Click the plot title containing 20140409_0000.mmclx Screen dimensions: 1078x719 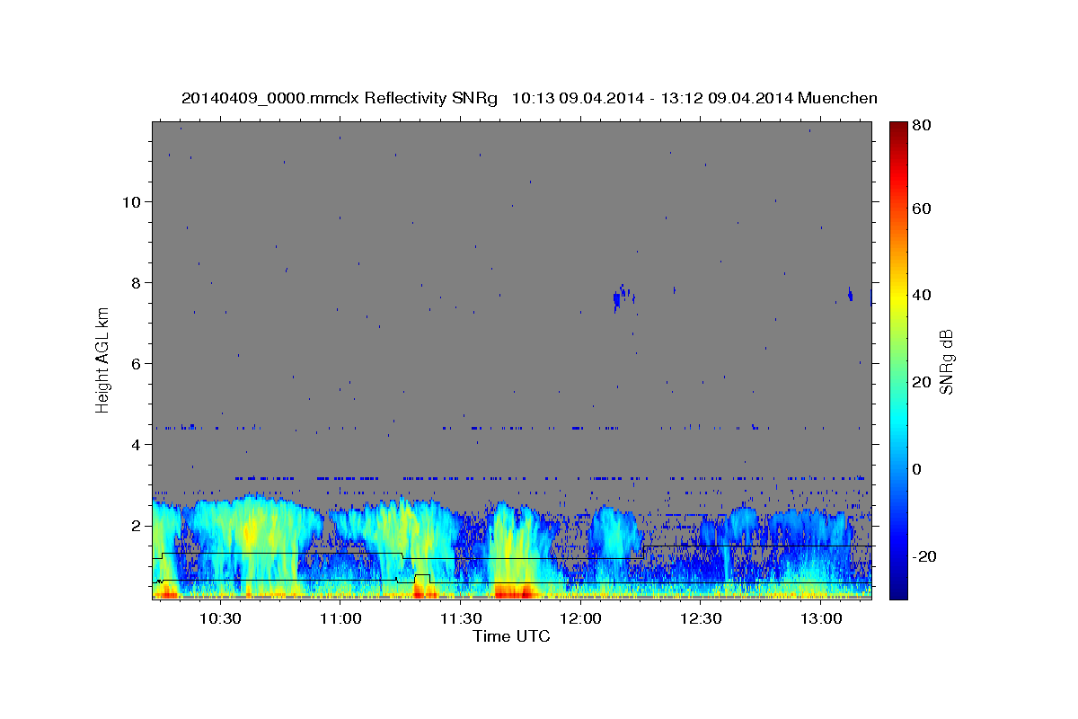(529, 98)
